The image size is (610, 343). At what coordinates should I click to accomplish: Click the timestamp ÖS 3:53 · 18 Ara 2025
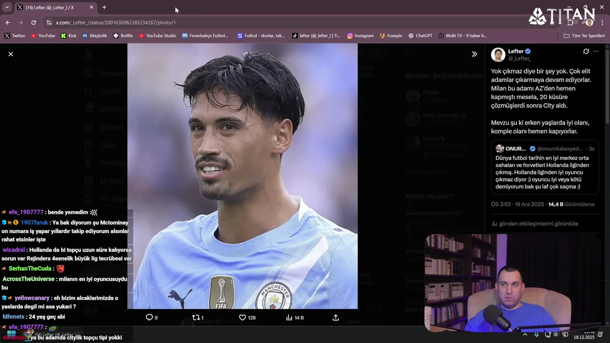point(518,204)
